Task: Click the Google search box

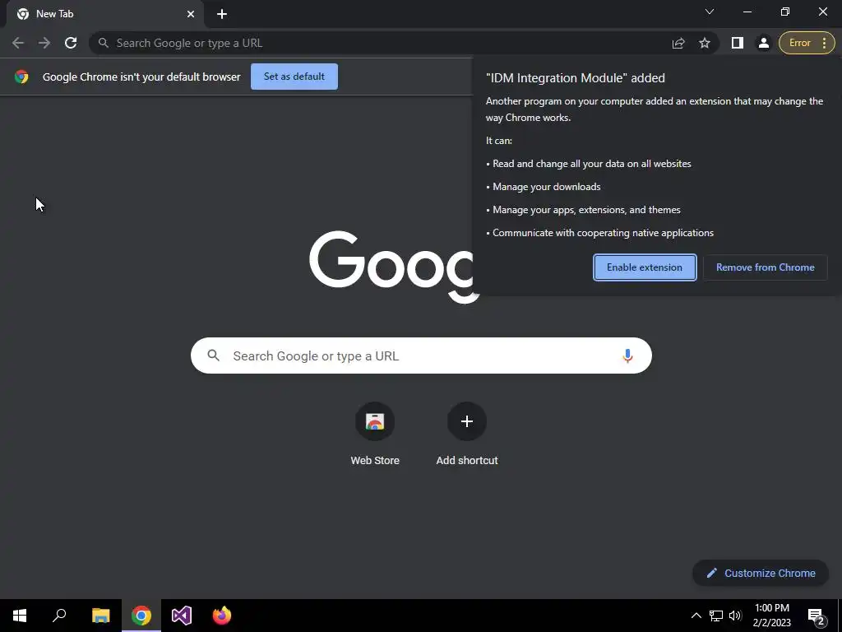Action: 421,355
